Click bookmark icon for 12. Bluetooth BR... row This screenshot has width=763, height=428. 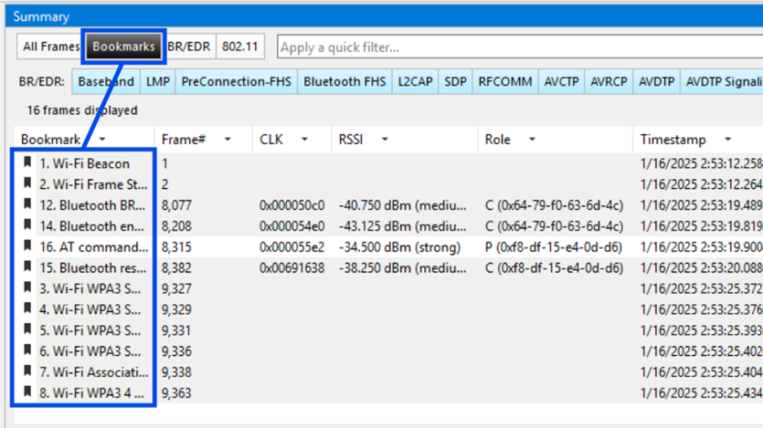point(27,204)
